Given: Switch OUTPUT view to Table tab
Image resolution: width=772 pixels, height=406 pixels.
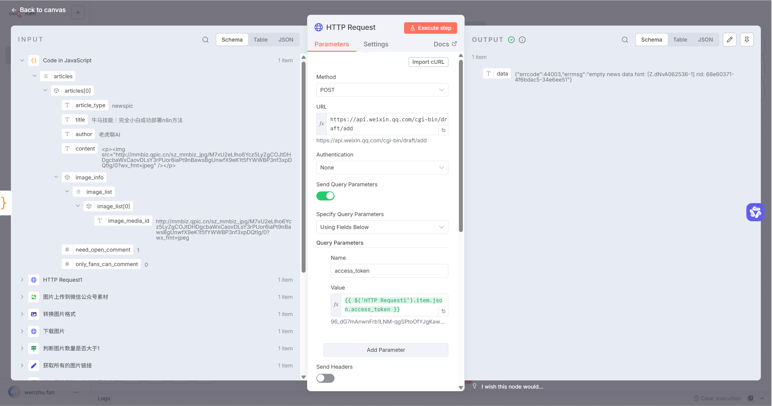Looking at the screenshot, I should [x=680, y=40].
